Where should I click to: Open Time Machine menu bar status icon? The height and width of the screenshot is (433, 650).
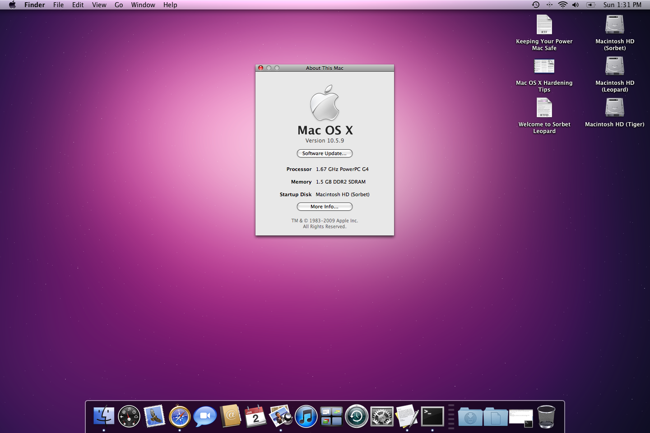point(536,5)
